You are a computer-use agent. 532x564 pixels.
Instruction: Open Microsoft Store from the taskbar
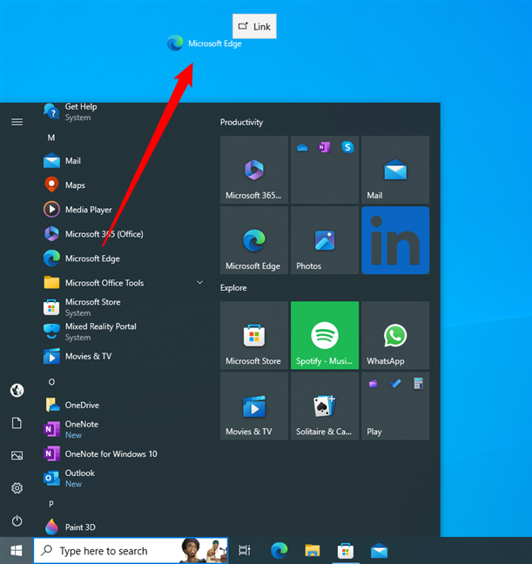tap(346, 550)
